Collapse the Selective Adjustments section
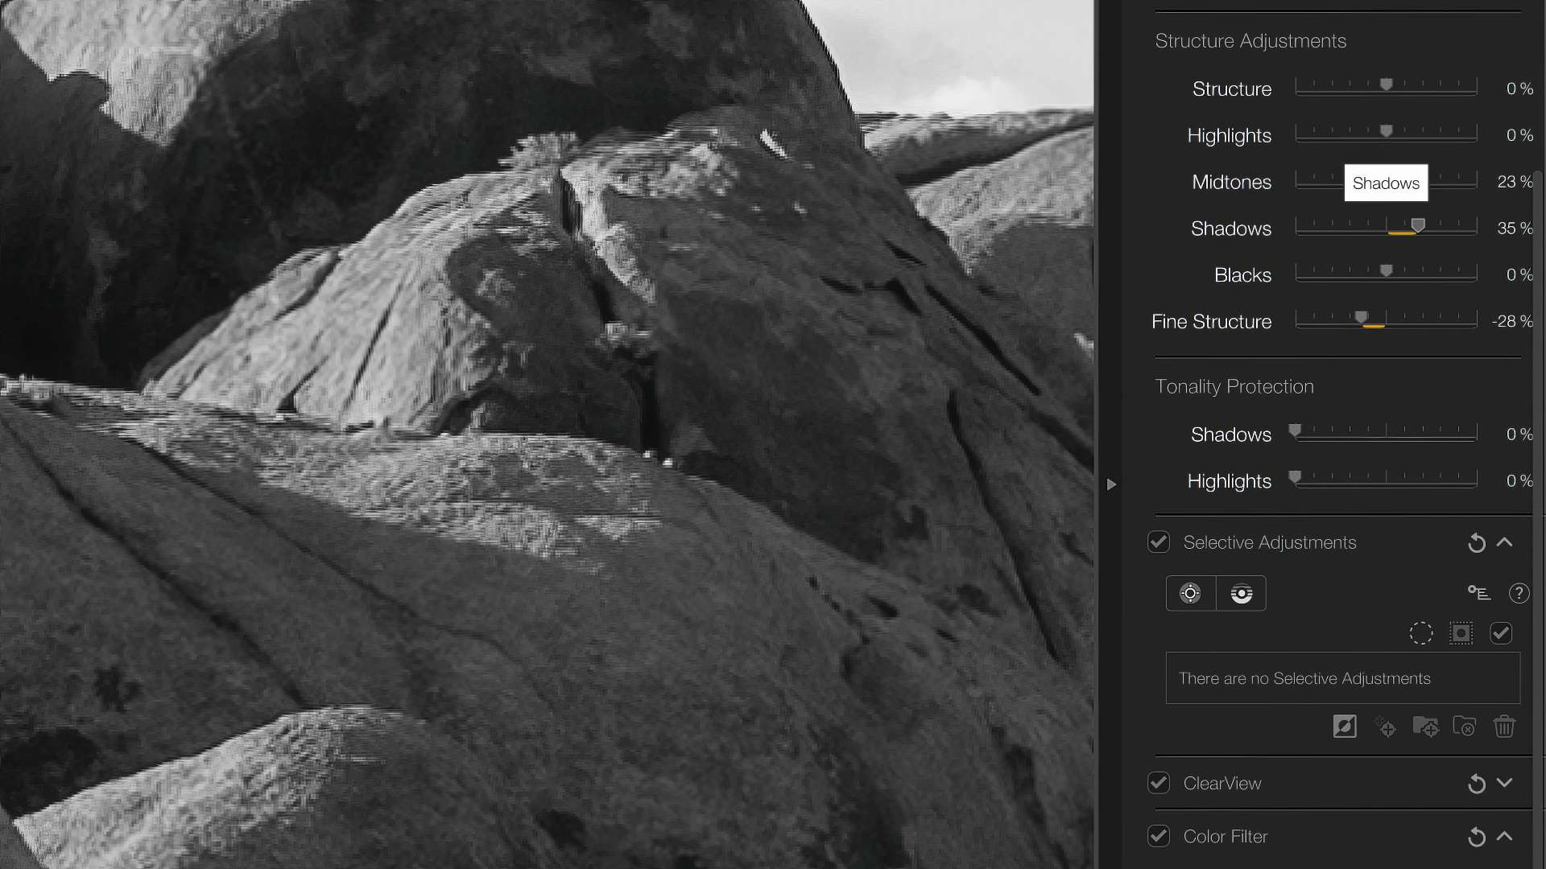The height and width of the screenshot is (869, 1546). coord(1507,542)
